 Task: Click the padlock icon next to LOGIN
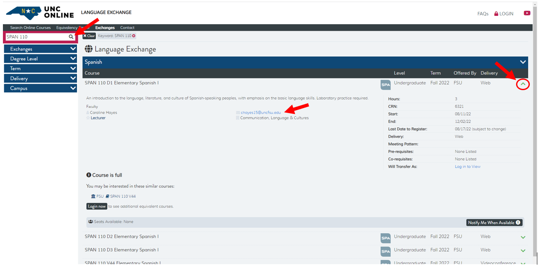click(496, 13)
